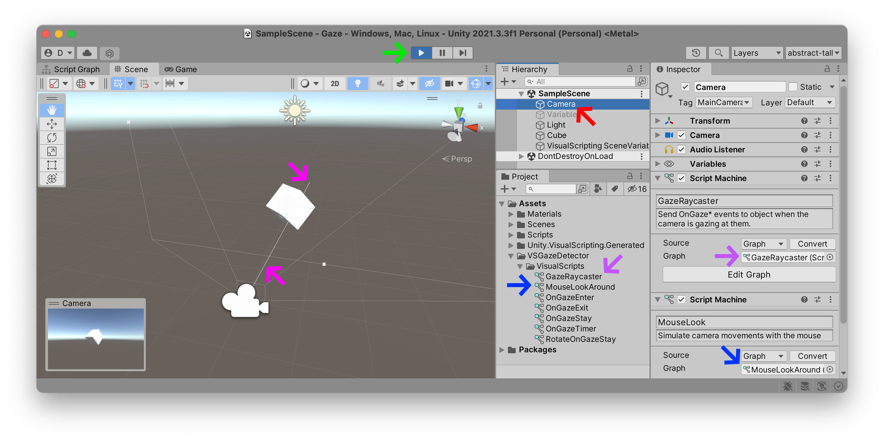Click the cloud services icon

pyautogui.click(x=87, y=53)
